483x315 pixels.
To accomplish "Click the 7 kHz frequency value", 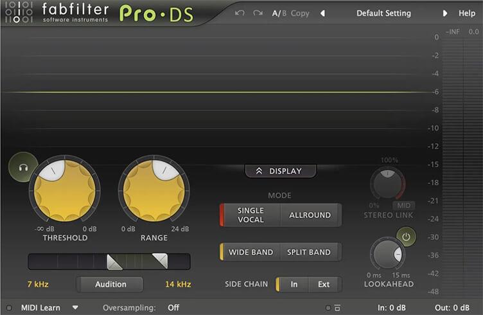I will coord(38,284).
